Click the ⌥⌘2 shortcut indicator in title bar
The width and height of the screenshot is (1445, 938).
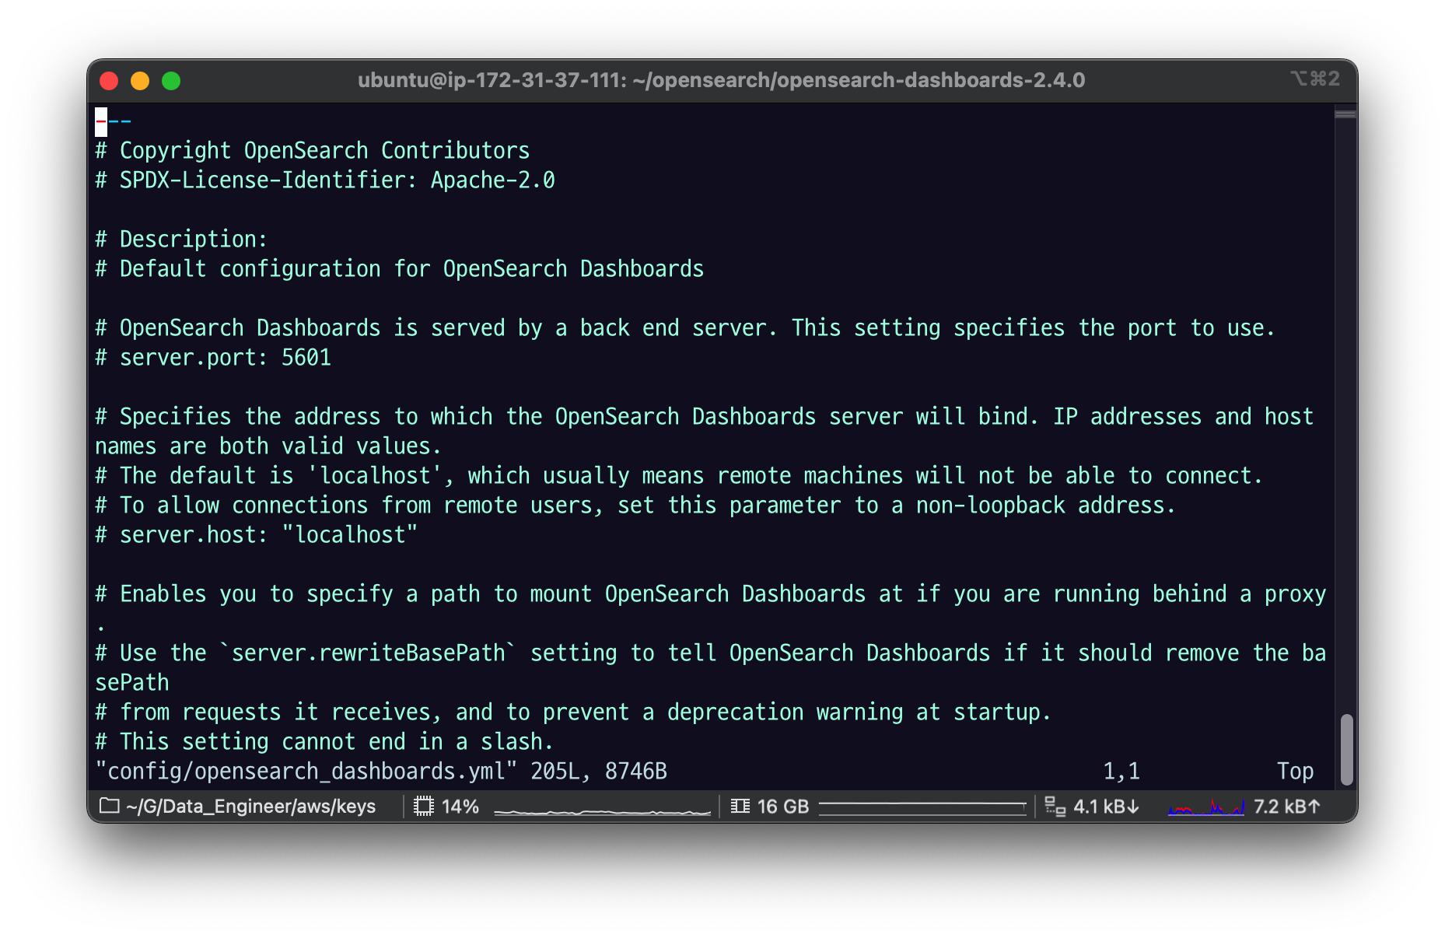(x=1315, y=79)
